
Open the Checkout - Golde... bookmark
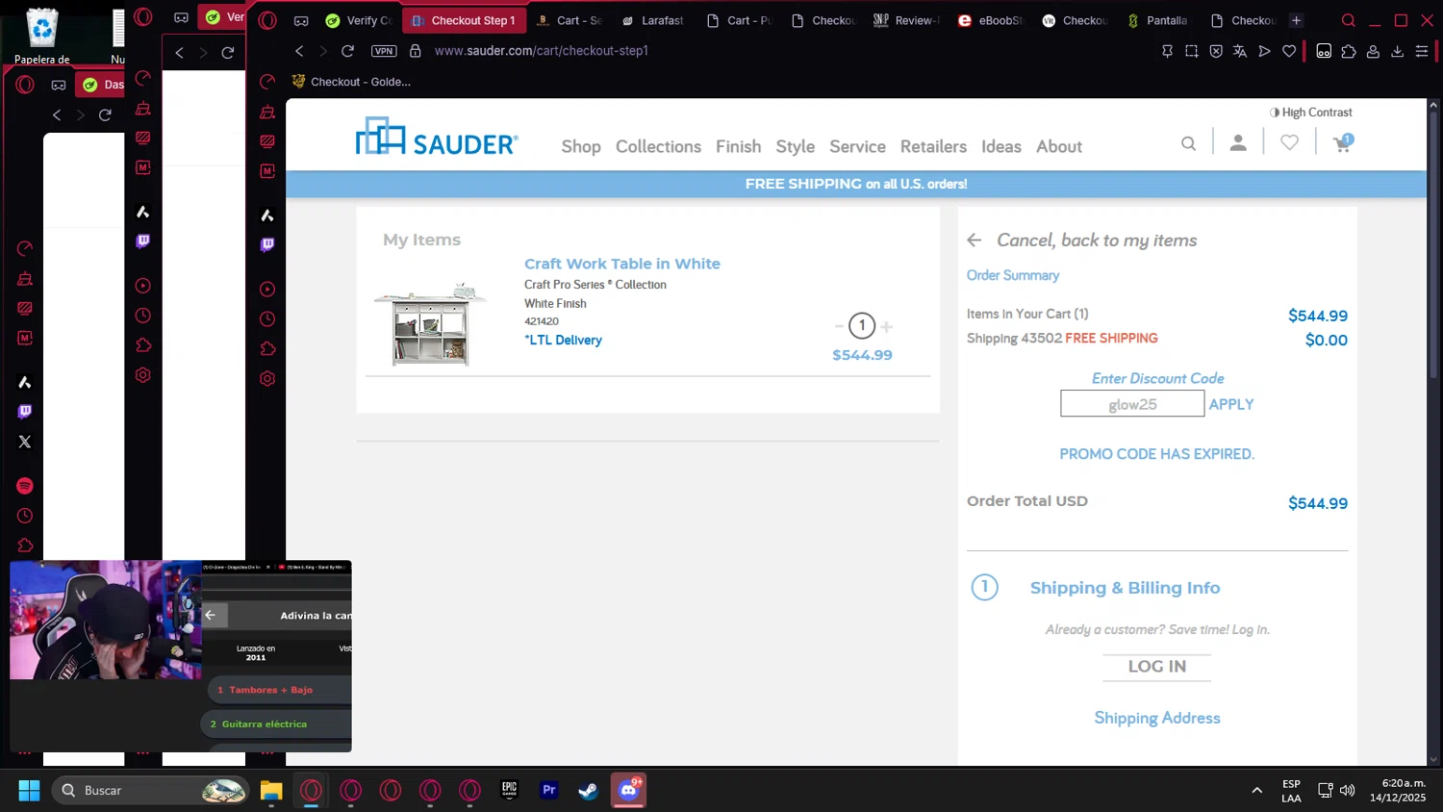[x=351, y=82]
